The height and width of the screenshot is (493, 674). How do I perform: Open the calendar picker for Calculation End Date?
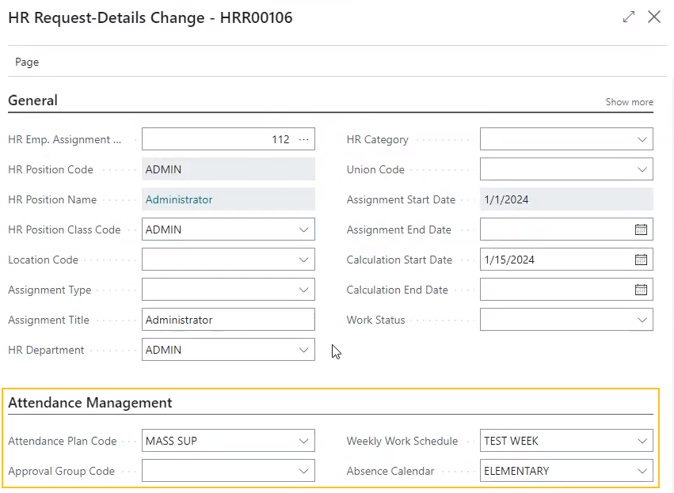pyautogui.click(x=642, y=289)
